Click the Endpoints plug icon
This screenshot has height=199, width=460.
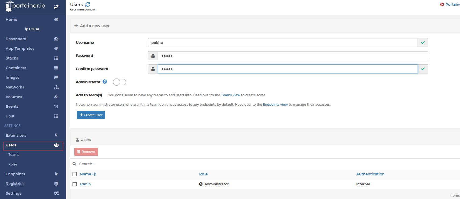coord(56,174)
